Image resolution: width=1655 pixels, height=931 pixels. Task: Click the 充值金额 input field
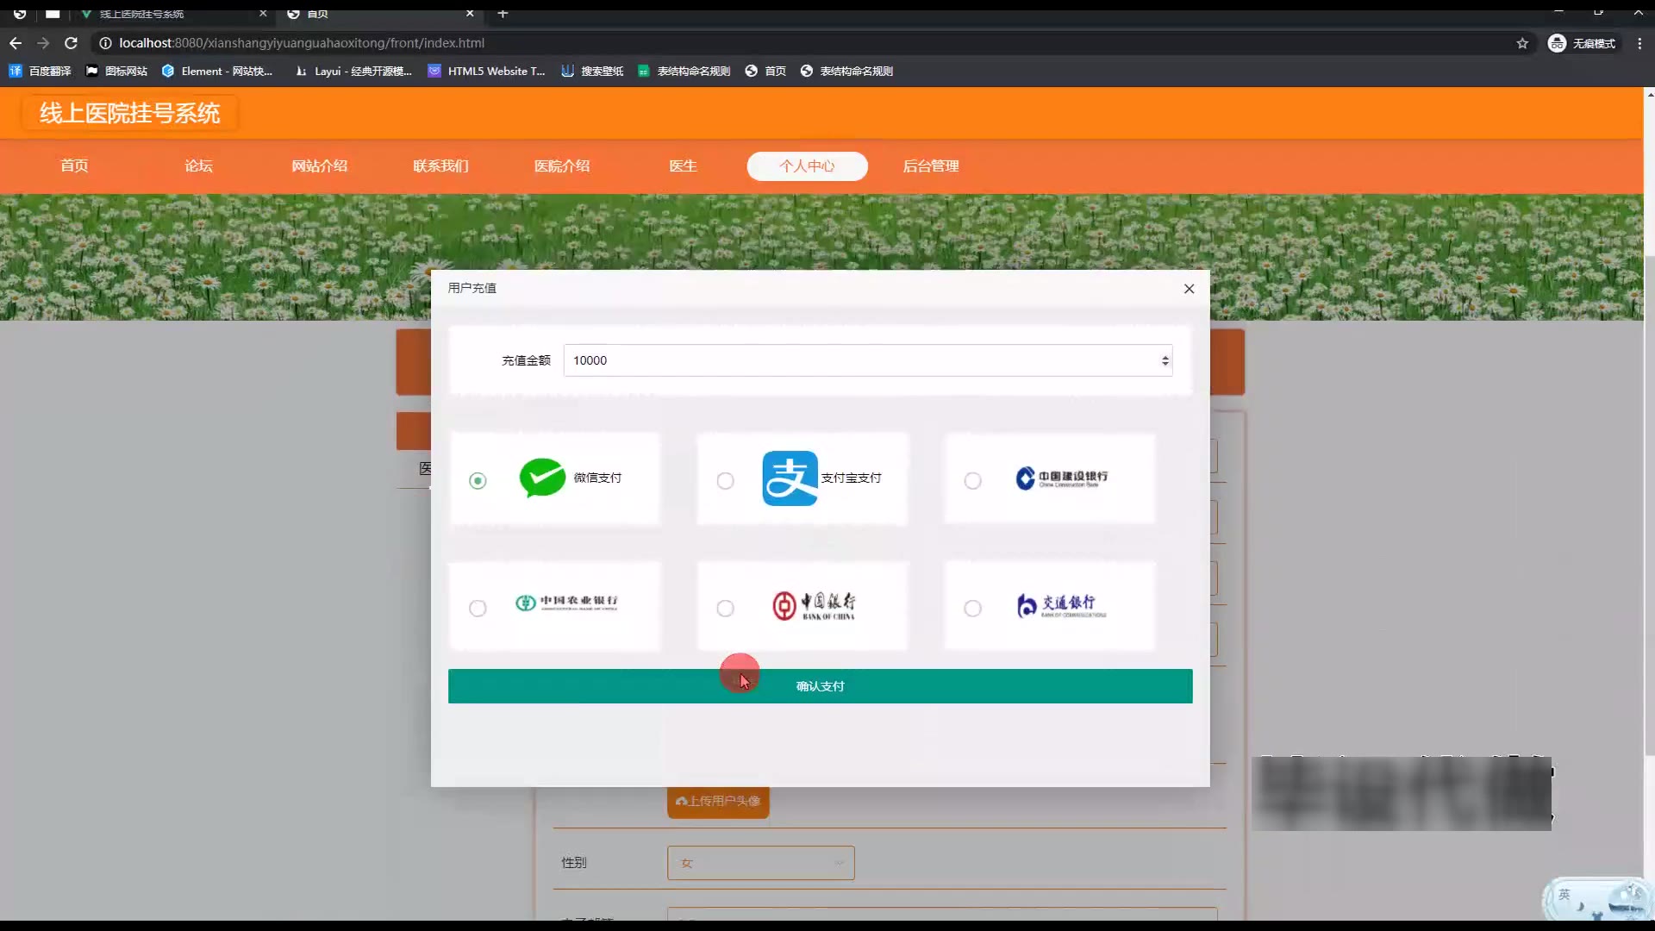pyautogui.click(x=862, y=360)
